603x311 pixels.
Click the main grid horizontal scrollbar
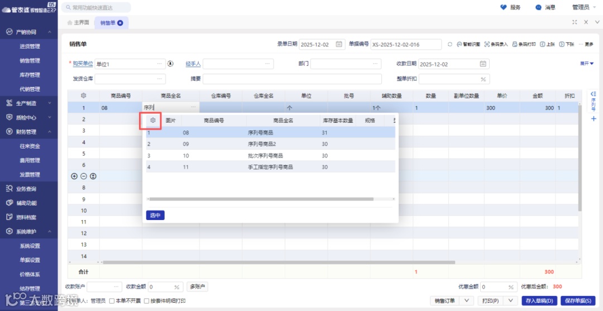point(279,262)
